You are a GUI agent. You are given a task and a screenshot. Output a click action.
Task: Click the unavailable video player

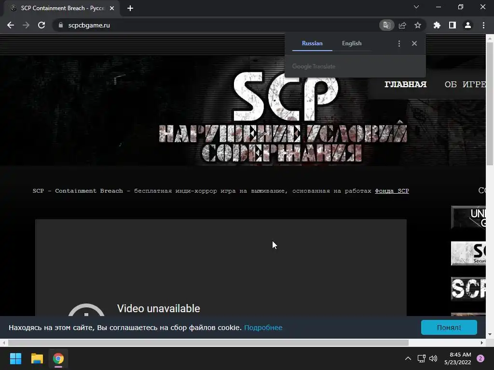click(221, 267)
